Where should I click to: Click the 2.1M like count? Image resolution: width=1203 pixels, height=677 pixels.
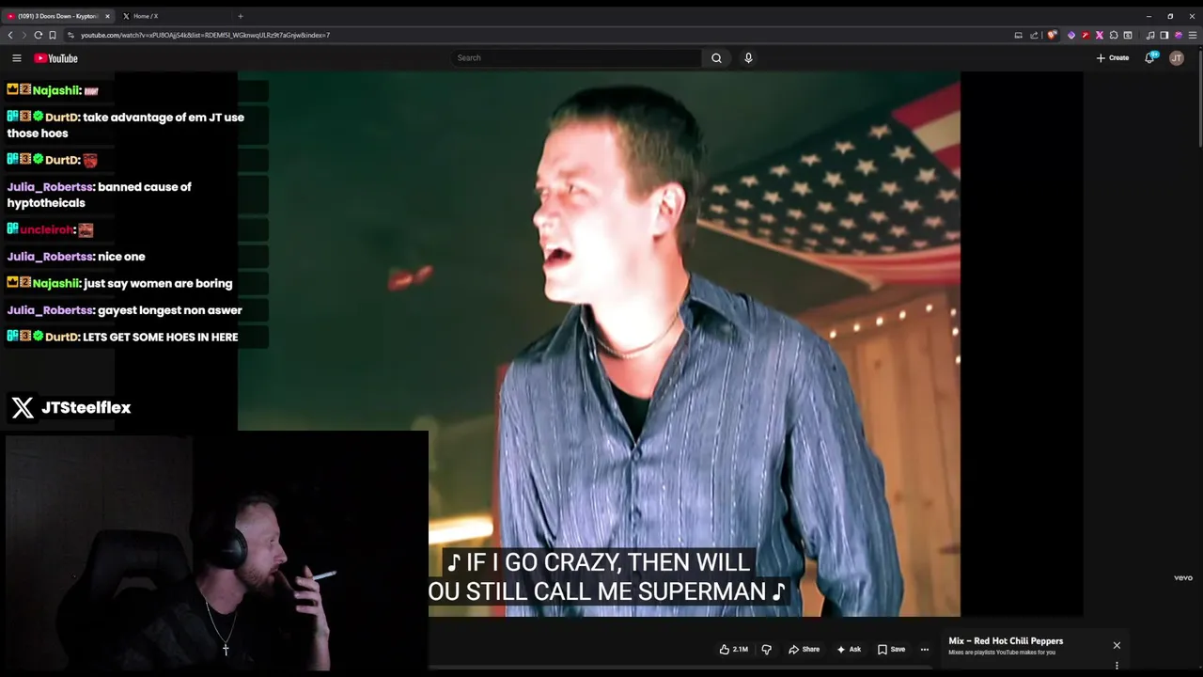point(741,649)
